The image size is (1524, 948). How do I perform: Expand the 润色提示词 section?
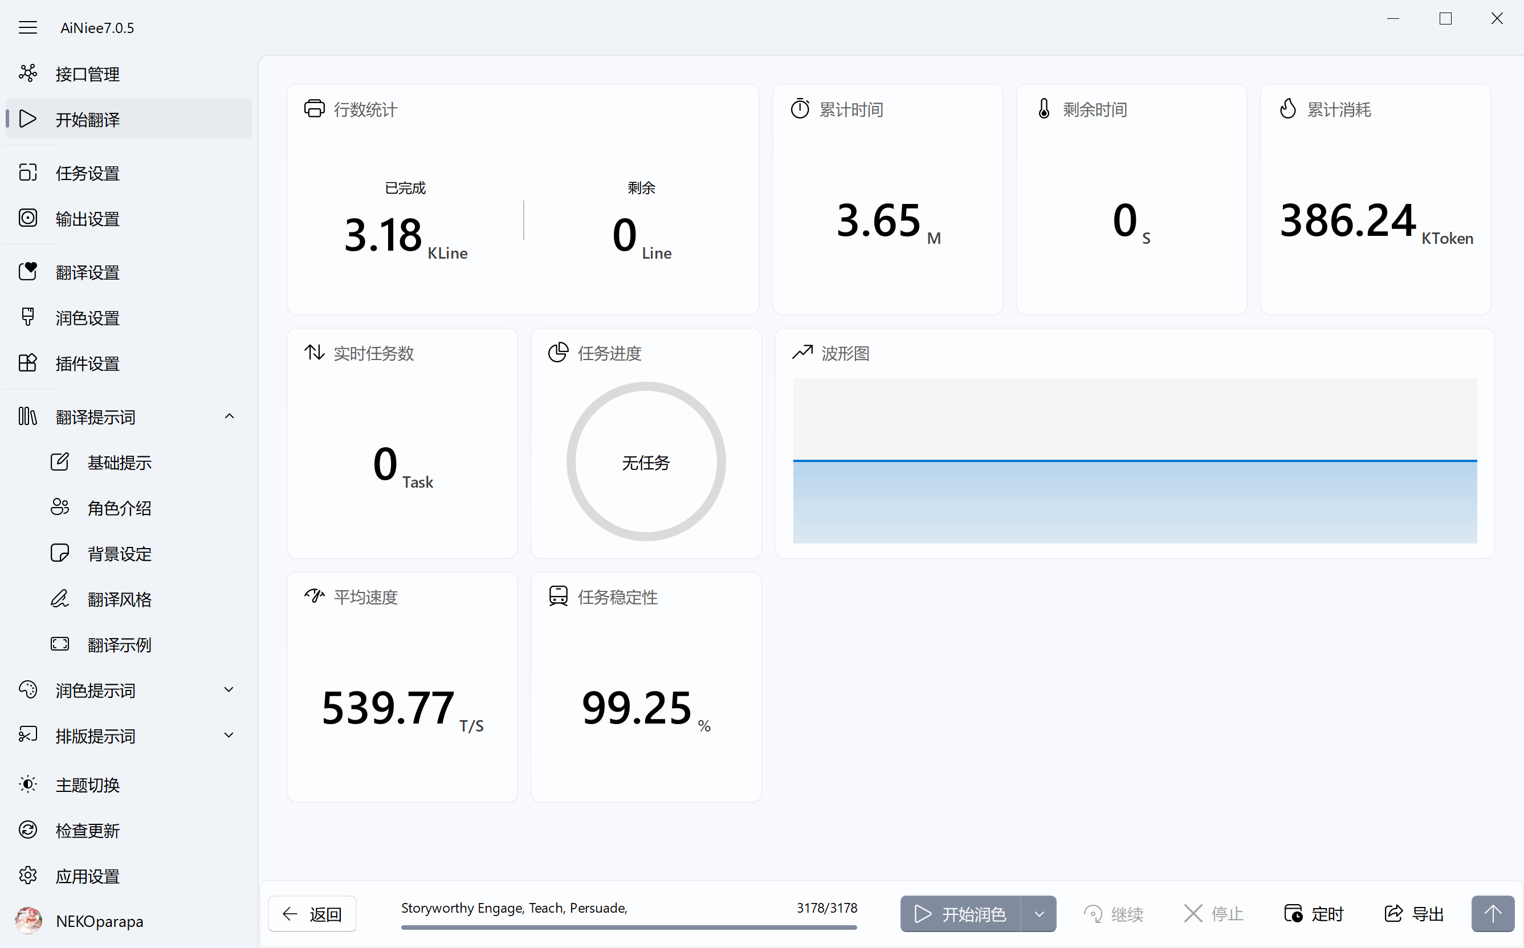(x=229, y=690)
